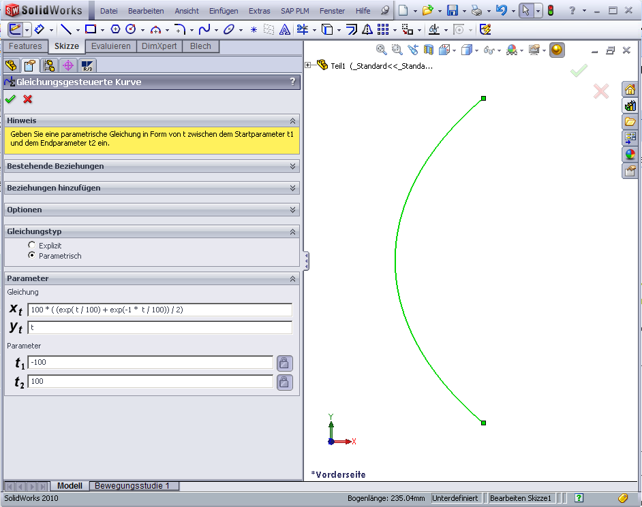This screenshot has height=507, width=642.
Task: Open the Einfügen menu
Action: [x=224, y=11]
